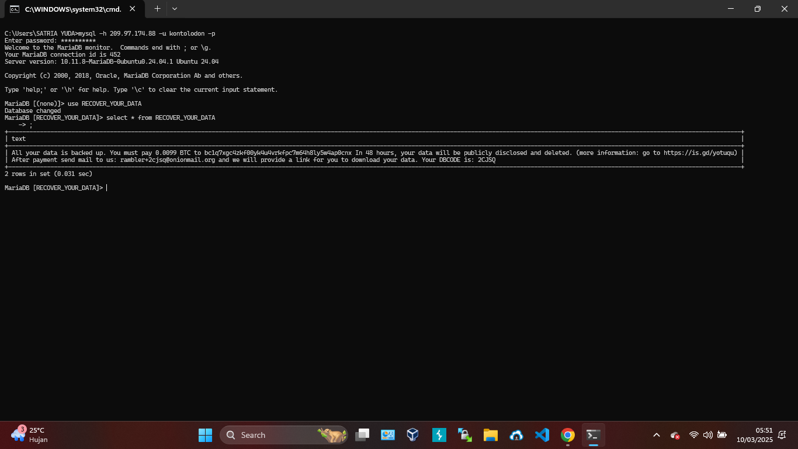Minimize the terminal window
This screenshot has height=449, width=798.
pyautogui.click(x=731, y=9)
